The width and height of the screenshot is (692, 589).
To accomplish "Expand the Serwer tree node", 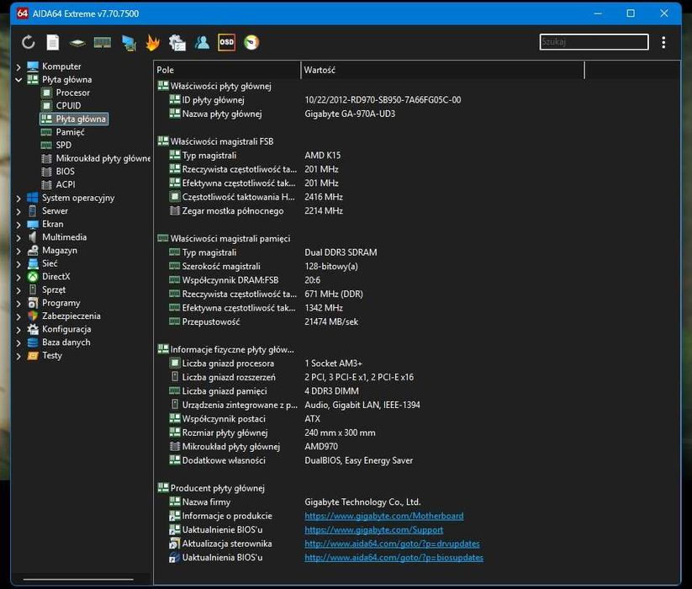I will click(18, 211).
